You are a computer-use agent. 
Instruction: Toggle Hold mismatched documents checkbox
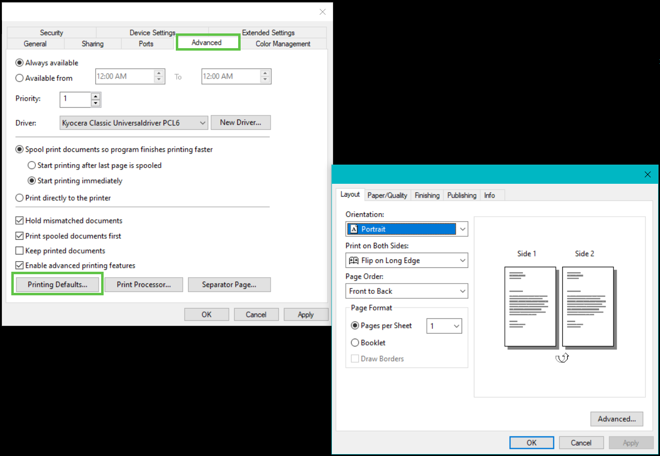(x=20, y=221)
